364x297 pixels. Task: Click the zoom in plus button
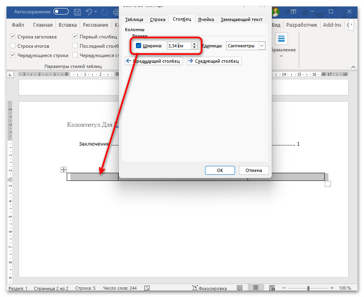pyautogui.click(x=332, y=288)
